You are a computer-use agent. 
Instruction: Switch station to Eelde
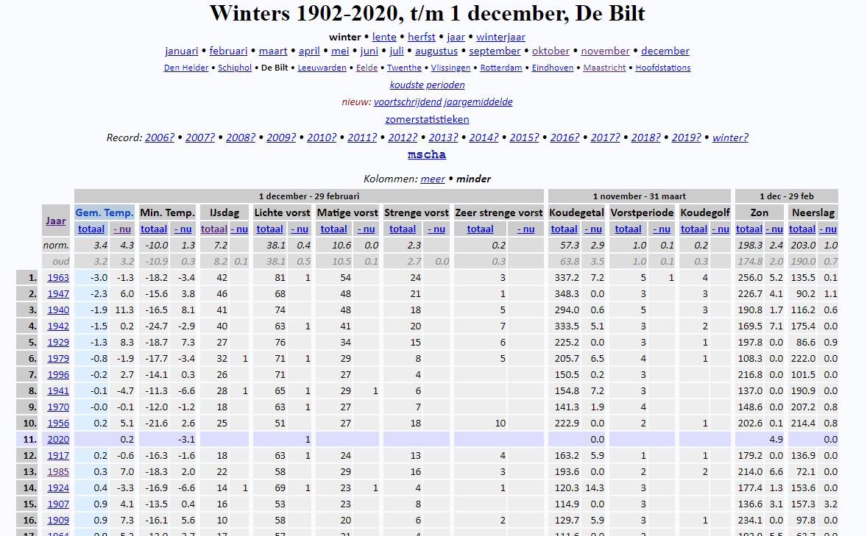367,68
